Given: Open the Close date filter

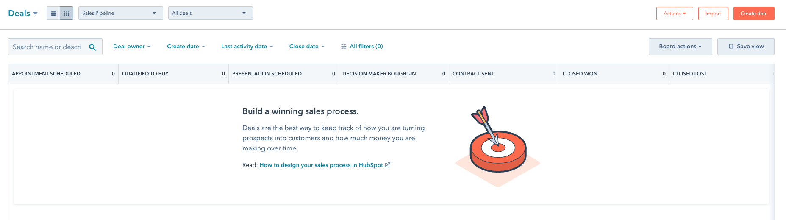Looking at the screenshot, I should coord(307,46).
